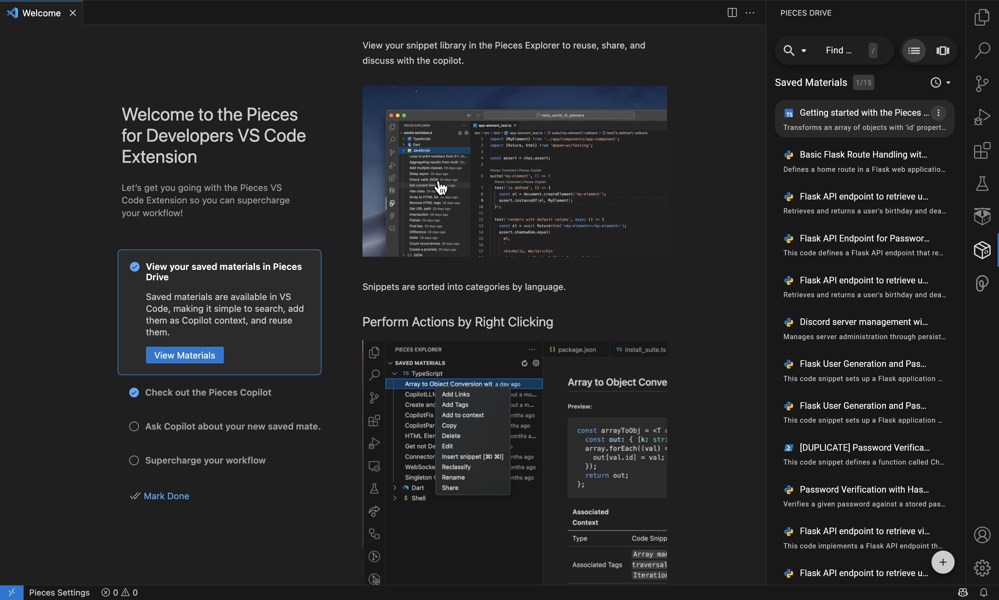Click the Python icon on Discord server item
Viewport: 999px width, 600px height.
788,322
